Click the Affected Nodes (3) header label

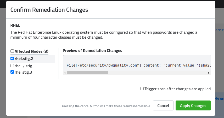[31, 51]
